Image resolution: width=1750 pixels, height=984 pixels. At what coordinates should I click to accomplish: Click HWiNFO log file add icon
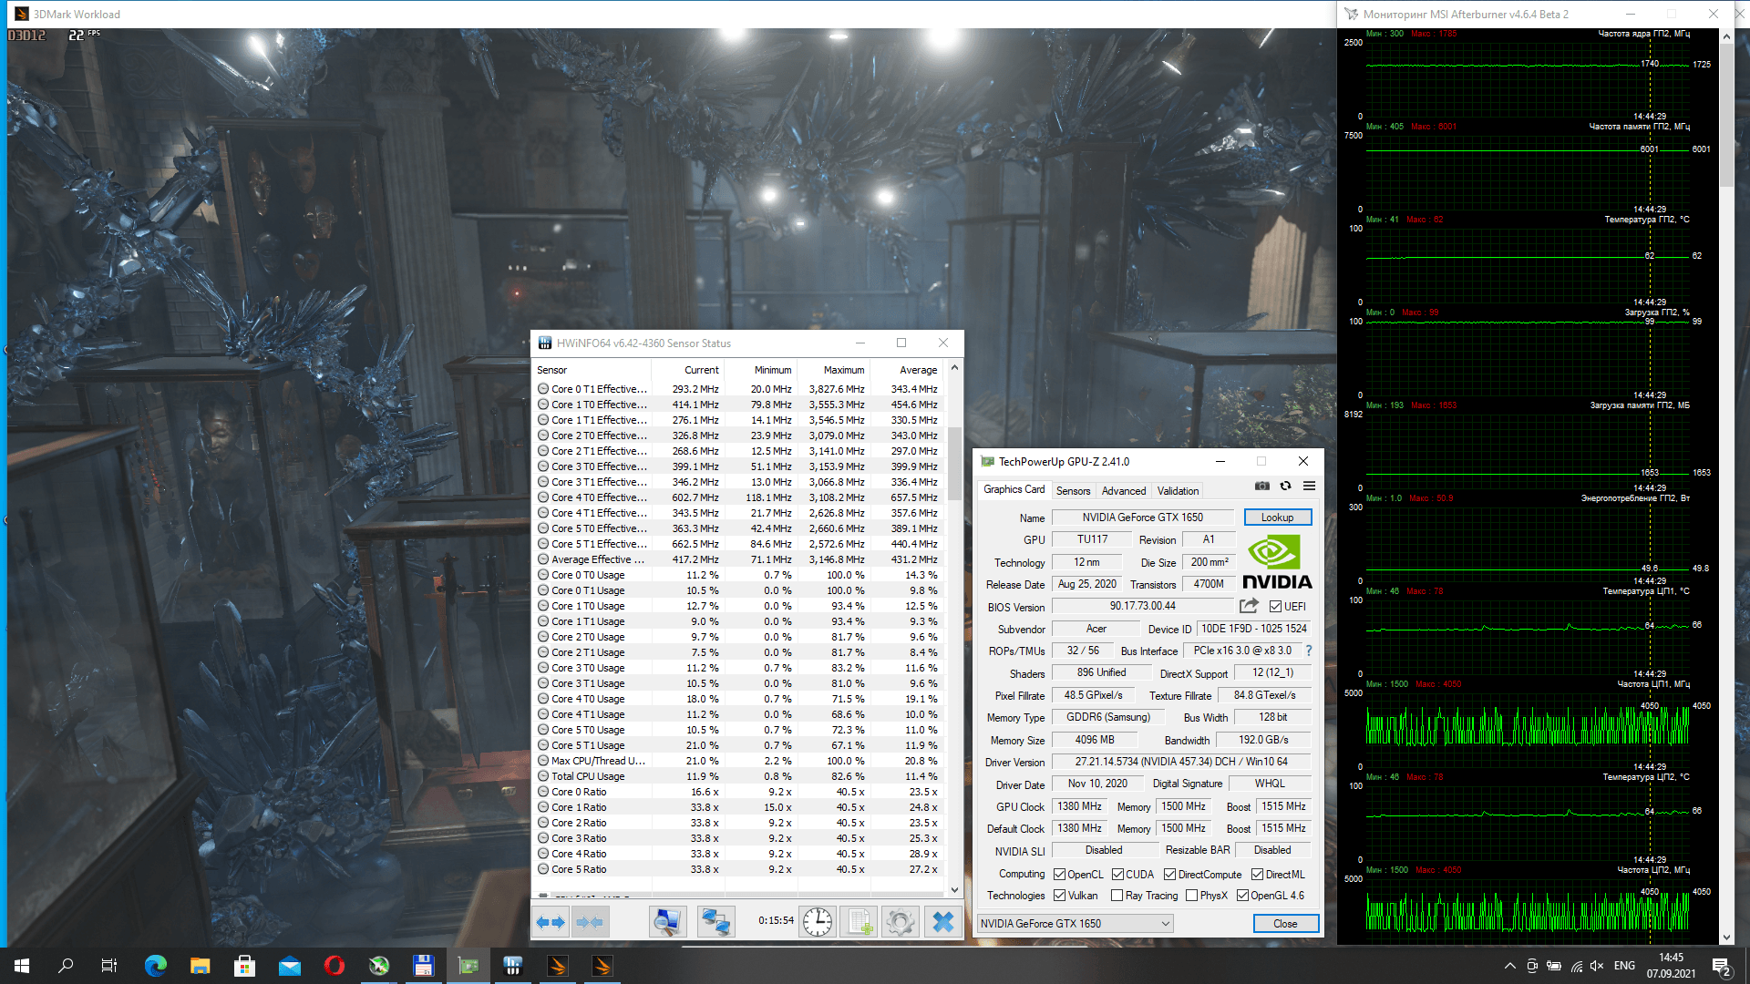(859, 922)
